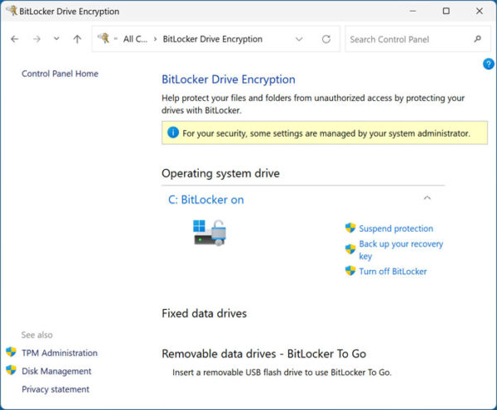Open Control Panel Home link

pyautogui.click(x=60, y=74)
